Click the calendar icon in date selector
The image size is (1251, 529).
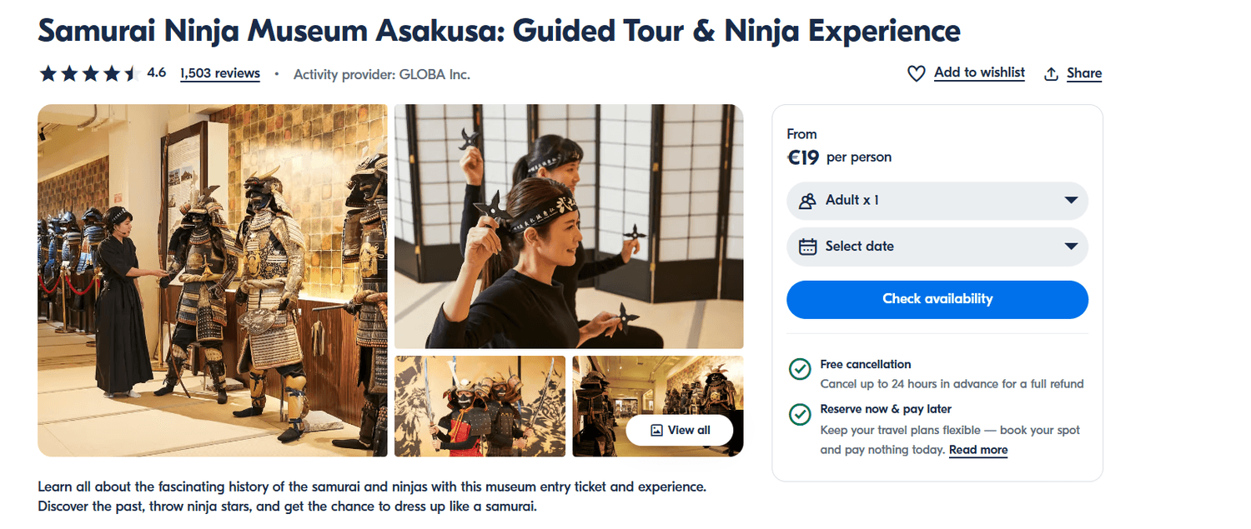pyautogui.click(x=807, y=247)
